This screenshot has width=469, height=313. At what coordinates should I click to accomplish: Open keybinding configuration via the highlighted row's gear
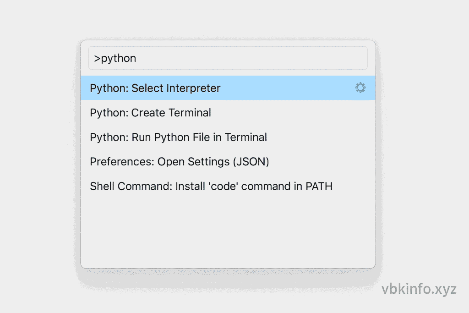[360, 88]
